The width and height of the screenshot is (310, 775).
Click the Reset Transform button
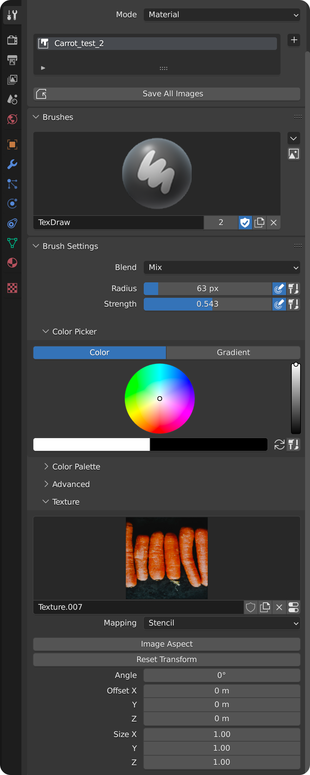tap(167, 660)
